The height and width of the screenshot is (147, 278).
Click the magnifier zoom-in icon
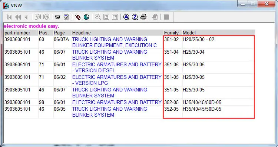point(98,17)
